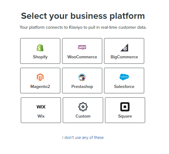This screenshot has width=169, height=154.
Task: Click the Prestashop puffin bird icon
Action: (82, 77)
